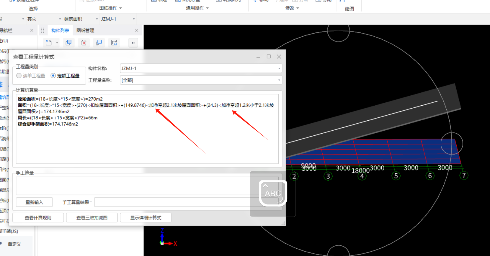Click the 查看三维扣减图 button
Viewport: 490px width, 256px height.
92,218
